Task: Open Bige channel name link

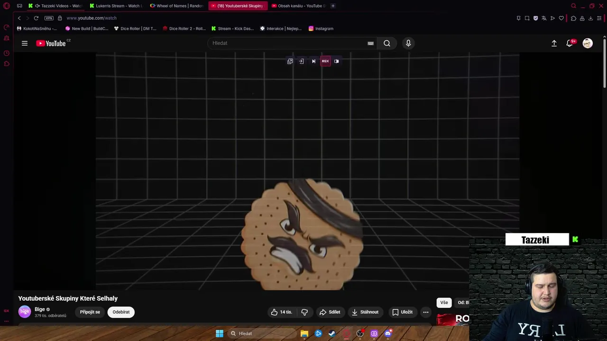Action: tap(40, 309)
